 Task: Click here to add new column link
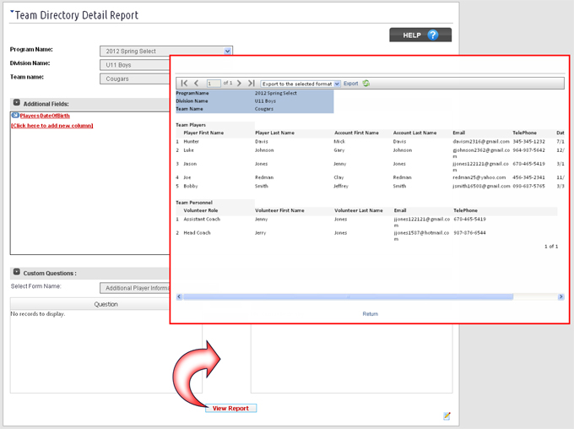point(52,126)
